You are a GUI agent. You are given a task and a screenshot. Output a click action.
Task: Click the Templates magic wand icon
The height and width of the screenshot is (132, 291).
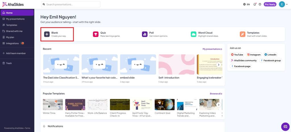[242, 34]
